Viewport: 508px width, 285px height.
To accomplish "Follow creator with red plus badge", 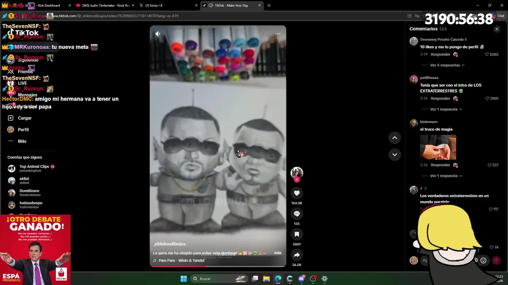I will [x=296, y=180].
